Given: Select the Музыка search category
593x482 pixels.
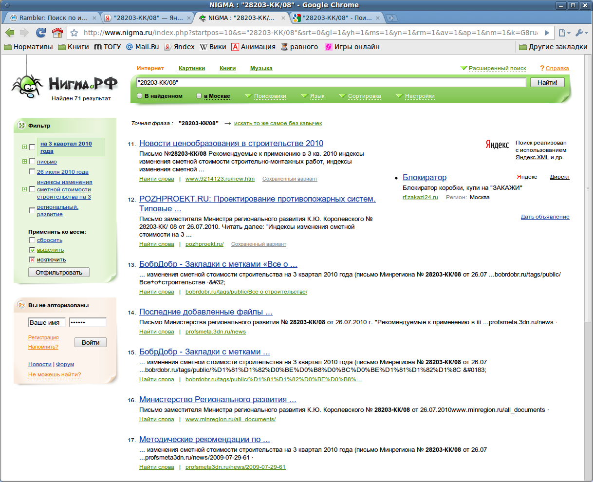Looking at the screenshot, I should [x=261, y=68].
